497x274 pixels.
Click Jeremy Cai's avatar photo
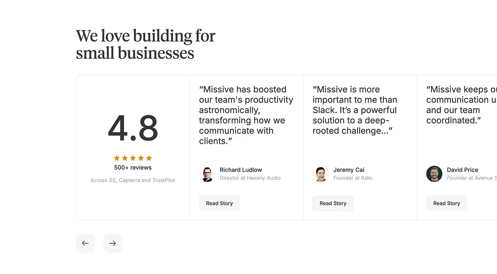point(321,174)
